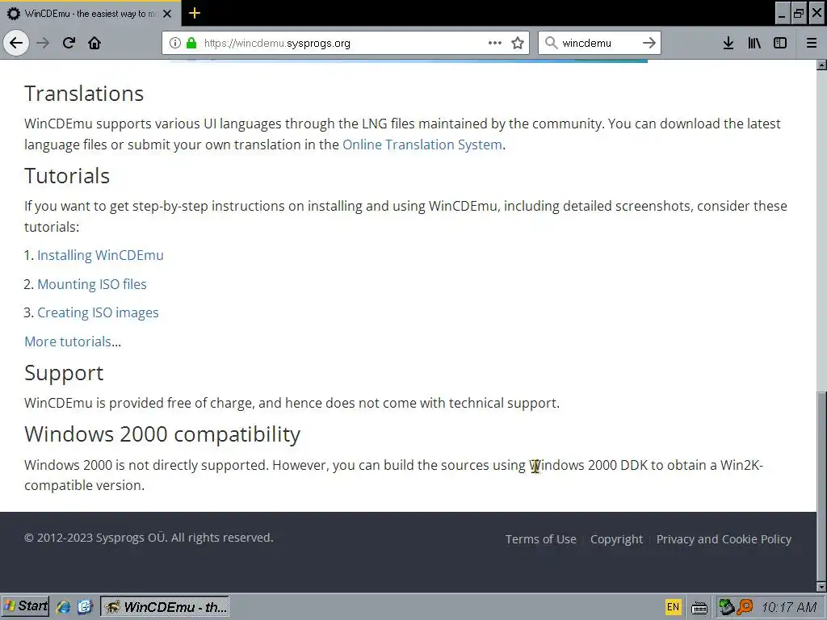
Task: Select the WinCDEmu taskbar button
Action: (165, 607)
